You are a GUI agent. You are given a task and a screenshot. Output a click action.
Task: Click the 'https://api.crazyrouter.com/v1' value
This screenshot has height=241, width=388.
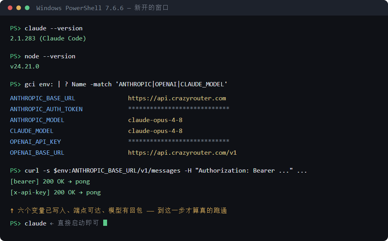[182, 153]
